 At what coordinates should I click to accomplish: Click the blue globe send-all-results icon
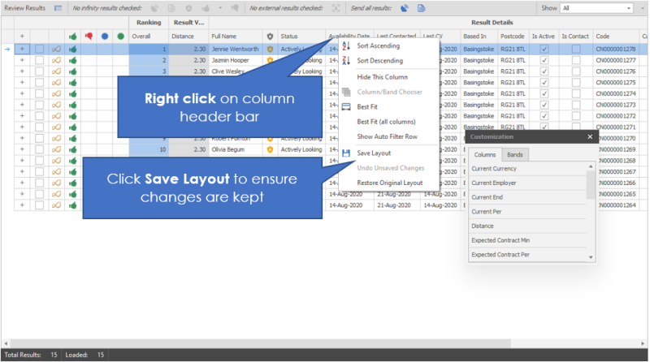(405, 8)
